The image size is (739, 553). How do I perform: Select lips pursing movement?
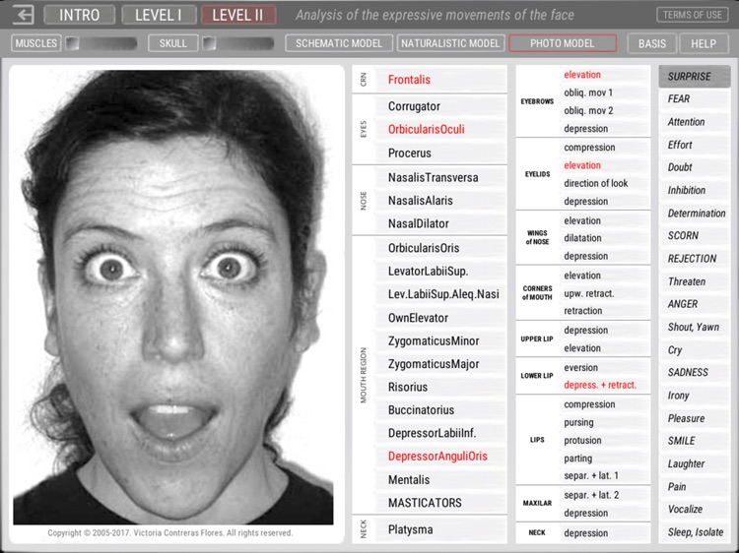pos(605,422)
